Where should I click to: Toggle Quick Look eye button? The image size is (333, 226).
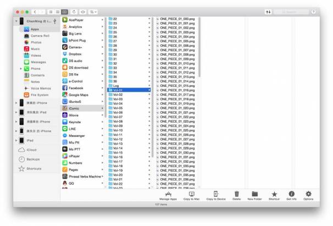click(x=83, y=12)
